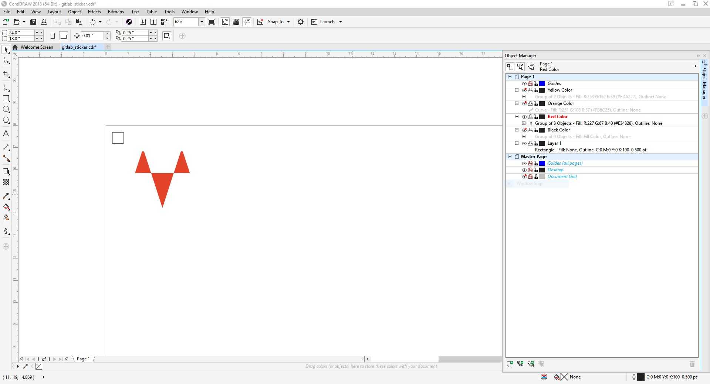710x384 pixels.
Task: Toggle the lock on Red Color layer
Action: coord(536,117)
